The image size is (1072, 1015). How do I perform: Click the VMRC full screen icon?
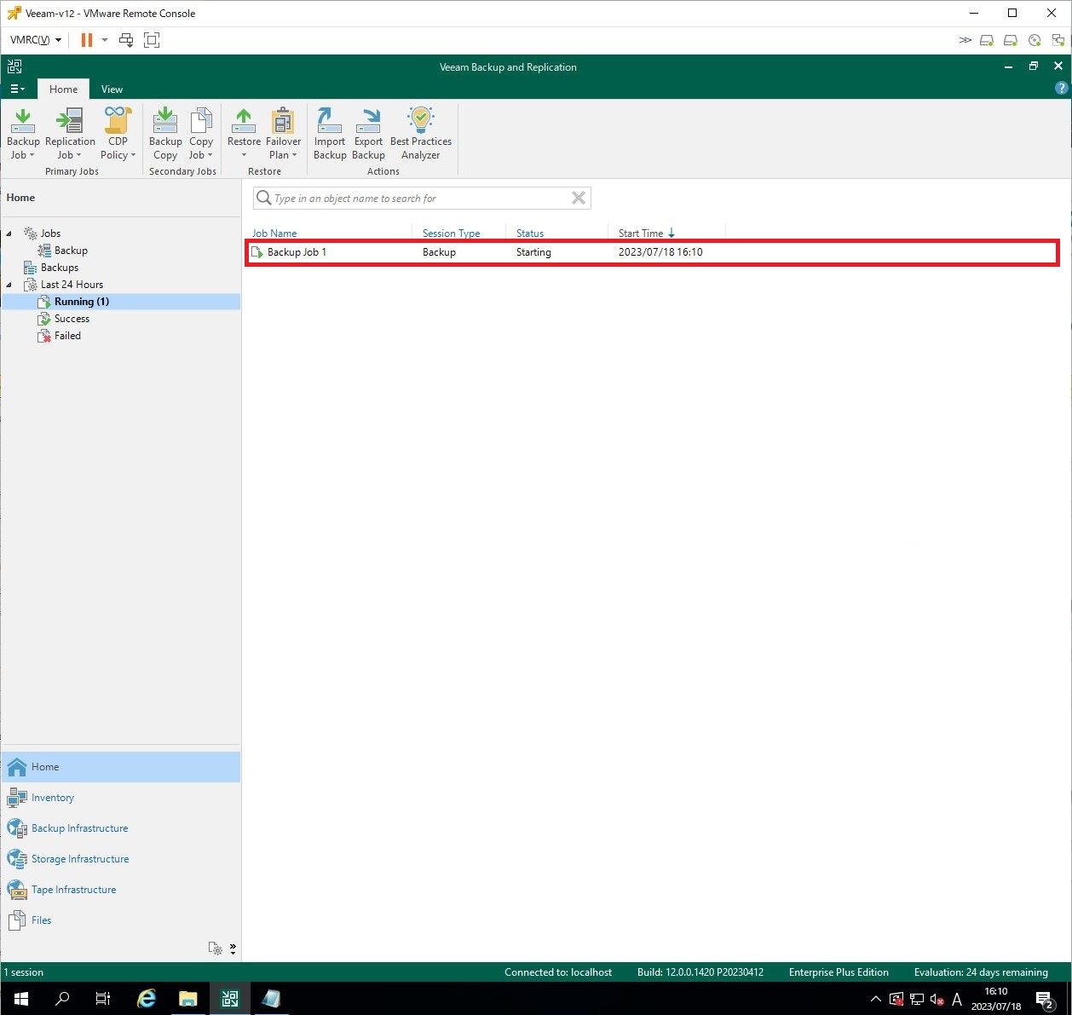(x=152, y=40)
